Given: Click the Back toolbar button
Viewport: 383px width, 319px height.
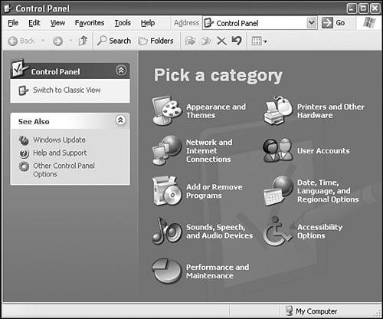Looking at the screenshot, I should [21, 41].
